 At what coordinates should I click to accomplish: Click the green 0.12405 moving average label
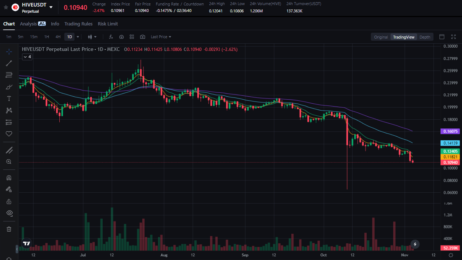click(x=450, y=151)
